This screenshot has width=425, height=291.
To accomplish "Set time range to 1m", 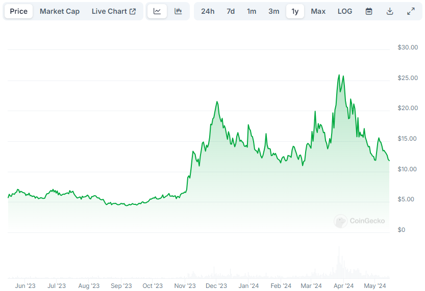I will pyautogui.click(x=252, y=11).
